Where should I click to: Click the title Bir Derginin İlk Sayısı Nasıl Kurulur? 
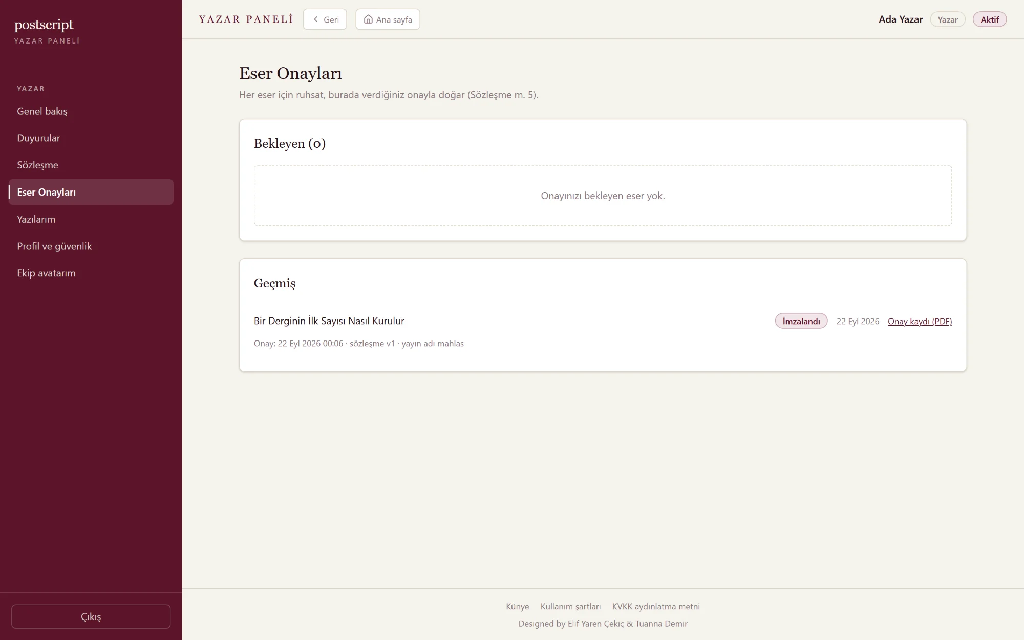tap(329, 321)
